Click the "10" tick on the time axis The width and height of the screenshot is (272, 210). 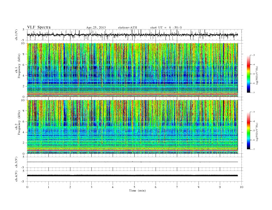(x=241, y=187)
